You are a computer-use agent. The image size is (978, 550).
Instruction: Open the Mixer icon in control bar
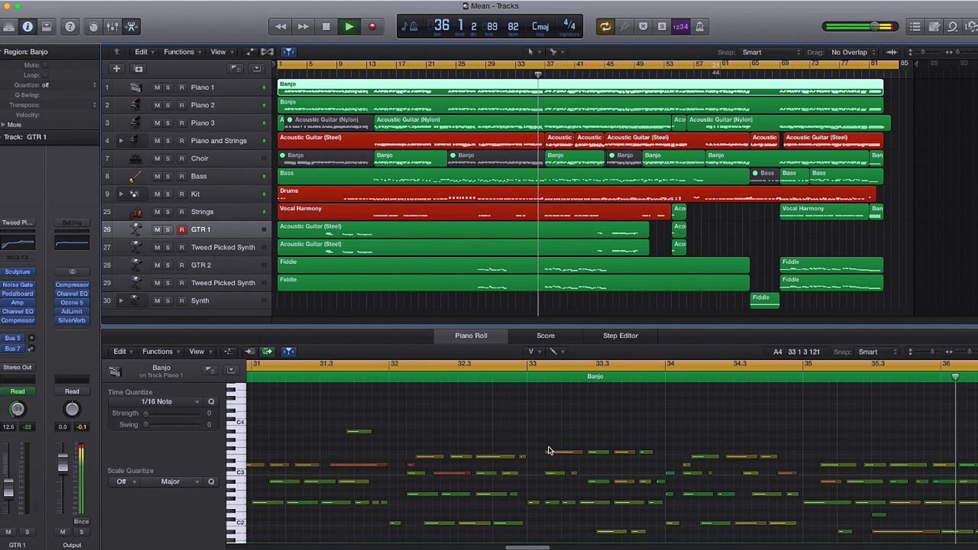pos(112,26)
